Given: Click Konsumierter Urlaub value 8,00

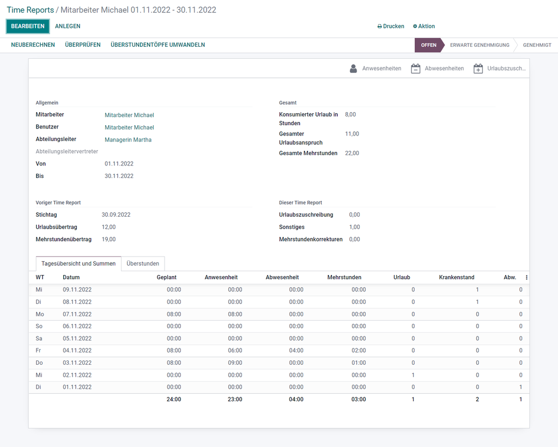Looking at the screenshot, I should [x=350, y=114].
